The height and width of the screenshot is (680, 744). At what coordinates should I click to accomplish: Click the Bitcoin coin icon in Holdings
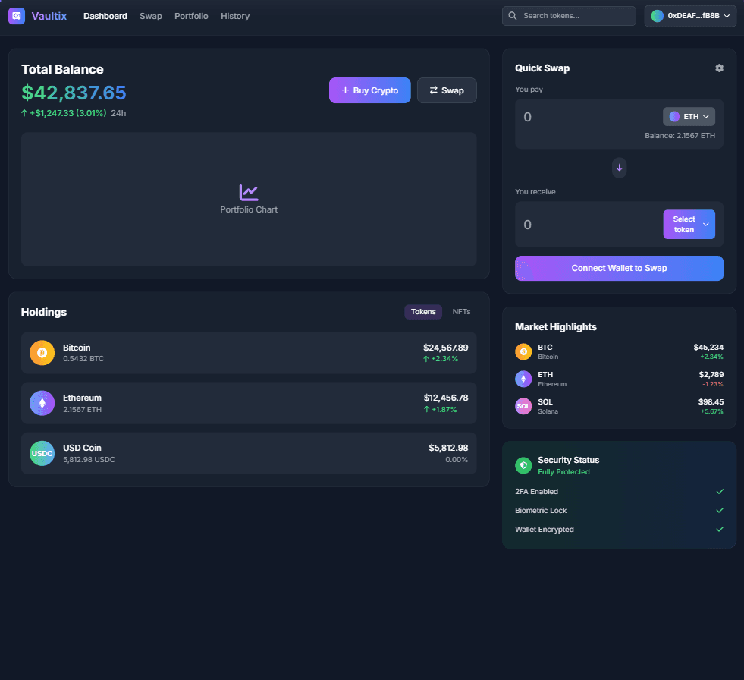[x=42, y=353]
